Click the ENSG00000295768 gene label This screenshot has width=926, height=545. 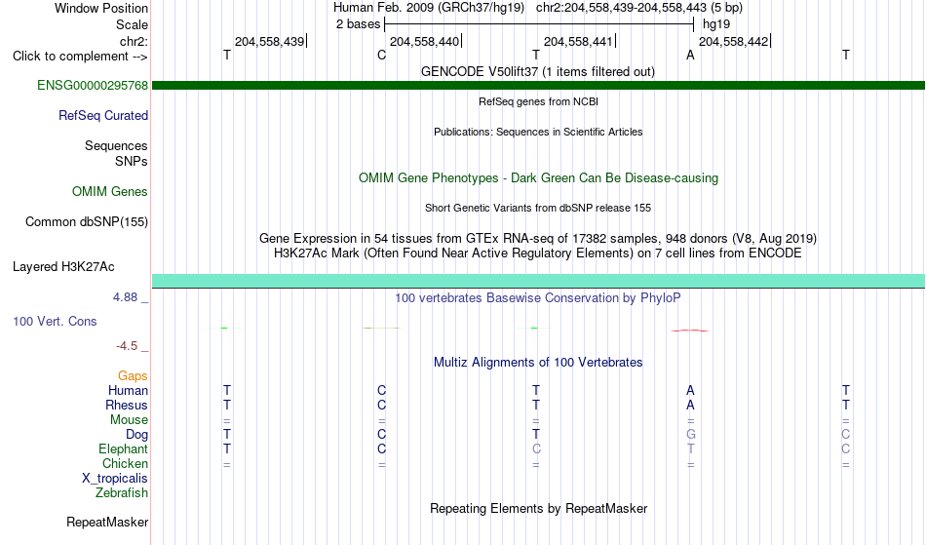point(93,86)
